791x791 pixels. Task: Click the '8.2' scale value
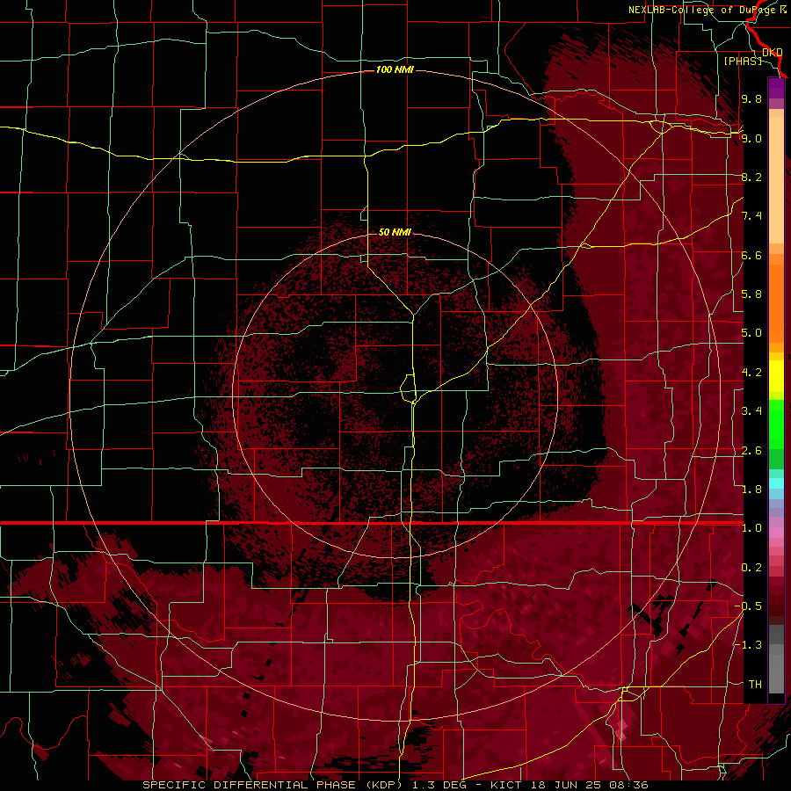(751, 177)
